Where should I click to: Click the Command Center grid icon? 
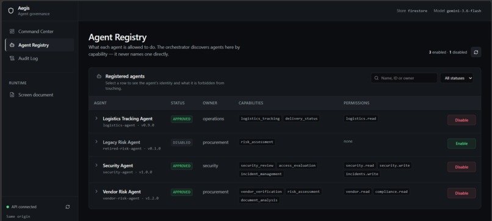(12, 31)
